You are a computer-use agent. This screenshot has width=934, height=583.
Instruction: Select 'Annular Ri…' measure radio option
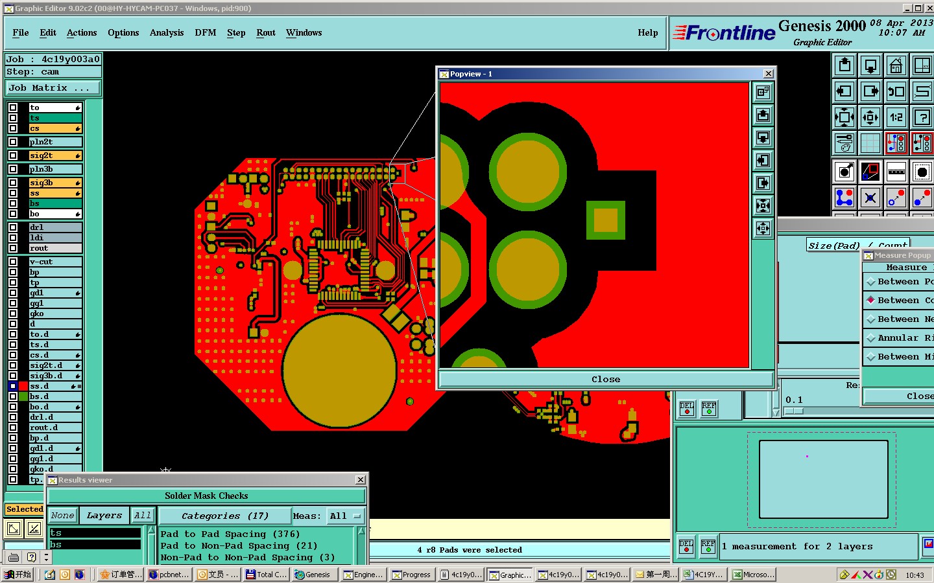[899, 338]
